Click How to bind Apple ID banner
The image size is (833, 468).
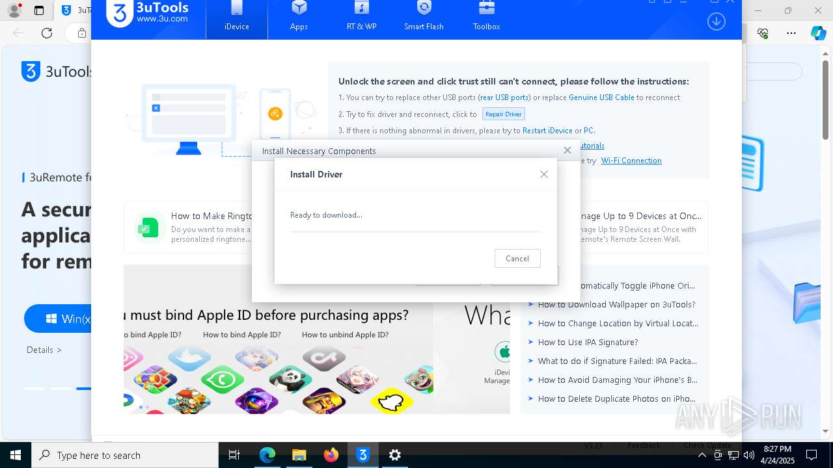241,335
